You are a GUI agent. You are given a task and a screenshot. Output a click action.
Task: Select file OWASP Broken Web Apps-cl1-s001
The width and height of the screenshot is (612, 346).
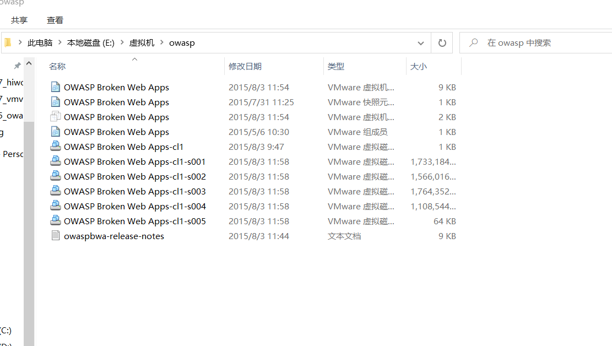(134, 161)
